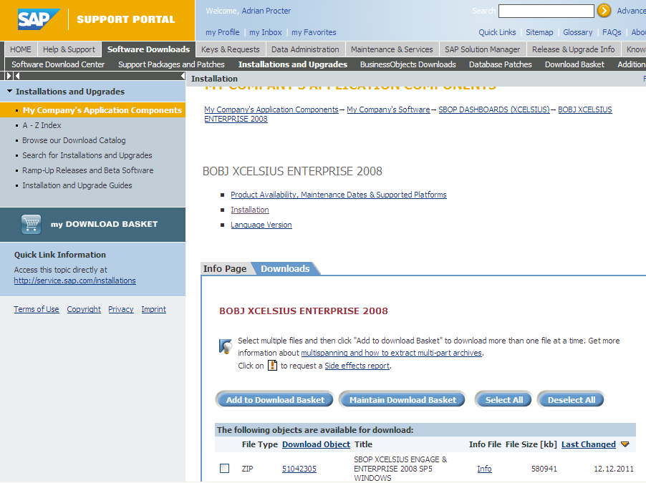Click the sort arrow beside Last Changed

click(625, 444)
